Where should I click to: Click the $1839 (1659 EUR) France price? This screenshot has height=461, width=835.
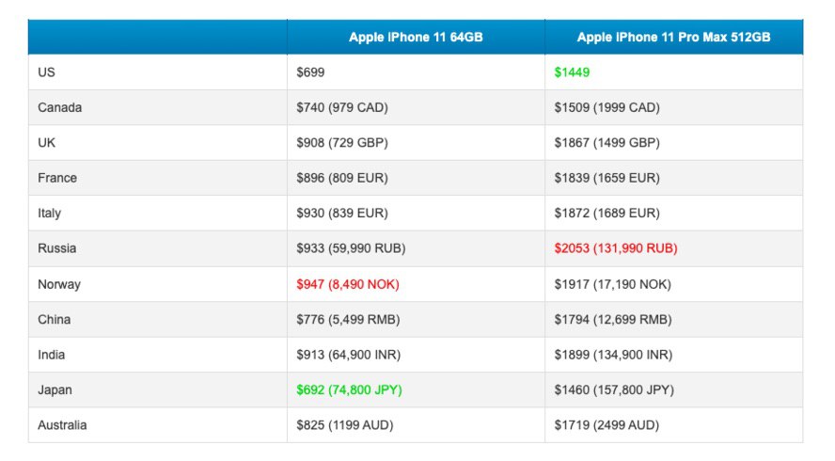tap(607, 178)
